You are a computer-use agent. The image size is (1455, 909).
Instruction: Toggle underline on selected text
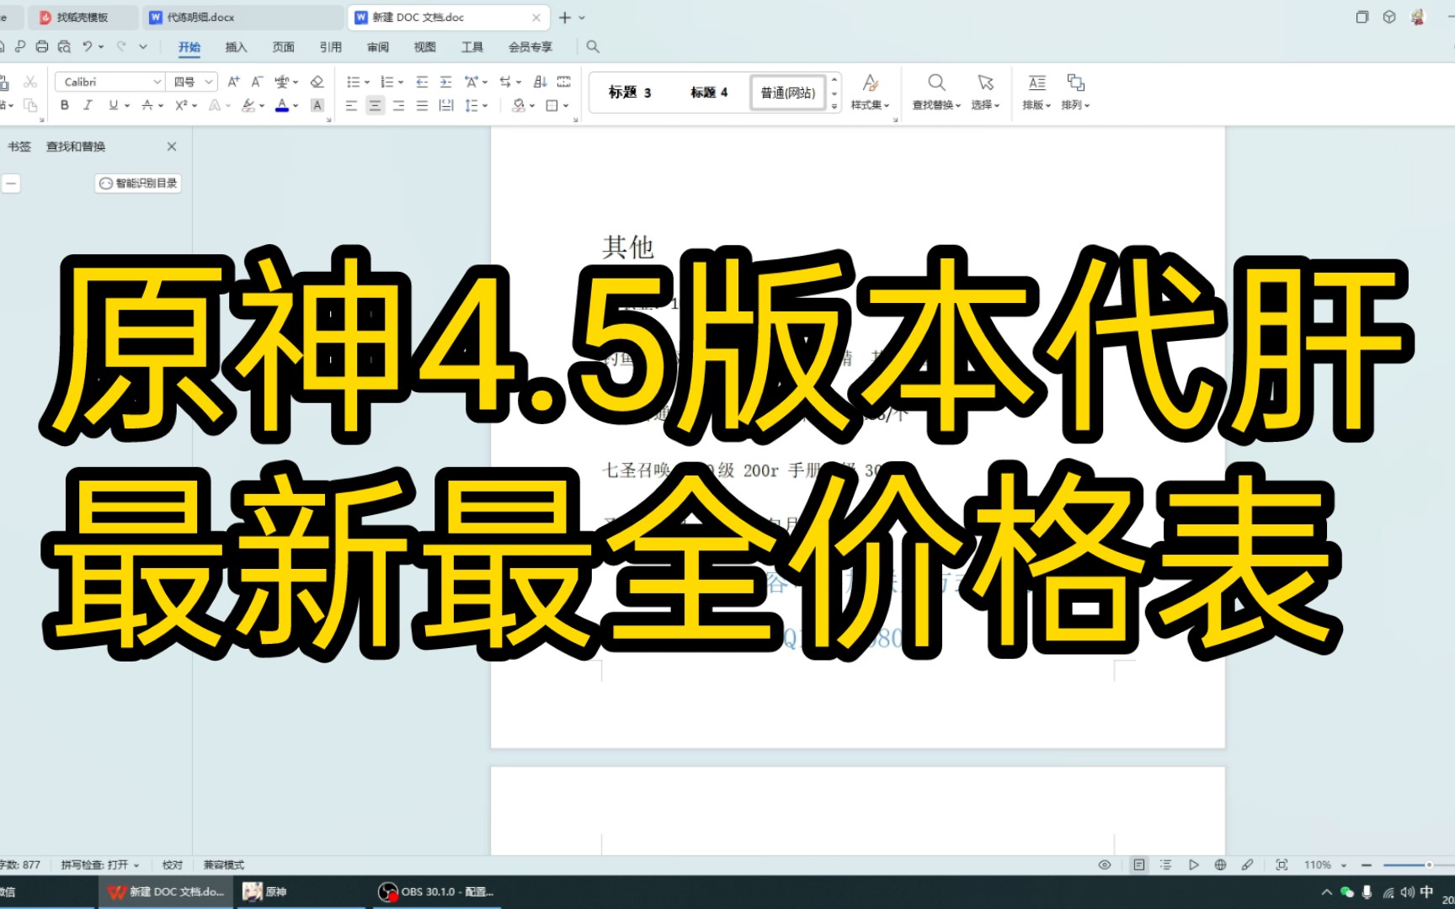coord(113,105)
